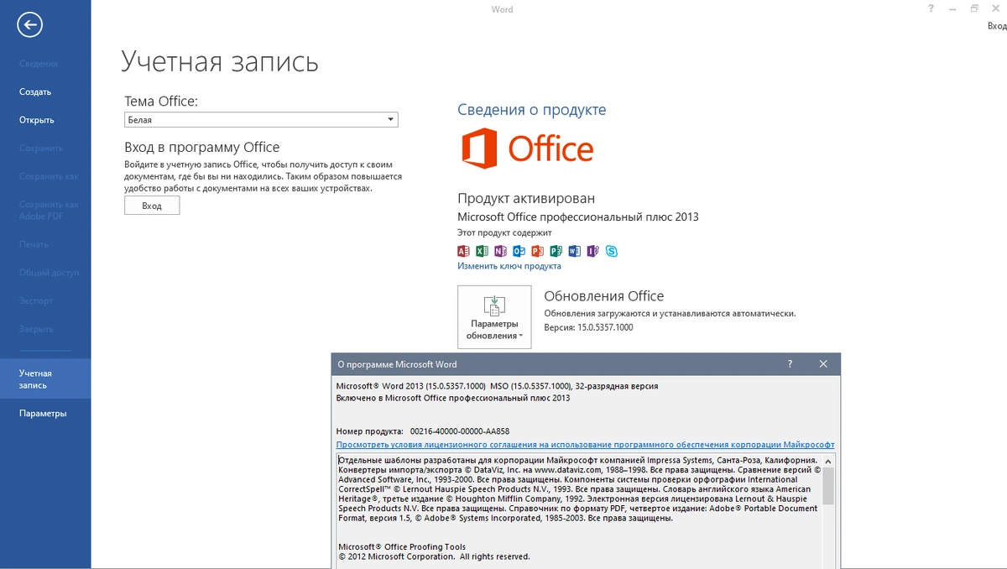The image size is (1007, 569).
Task: Click the OneNote application icon
Action: tap(500, 251)
